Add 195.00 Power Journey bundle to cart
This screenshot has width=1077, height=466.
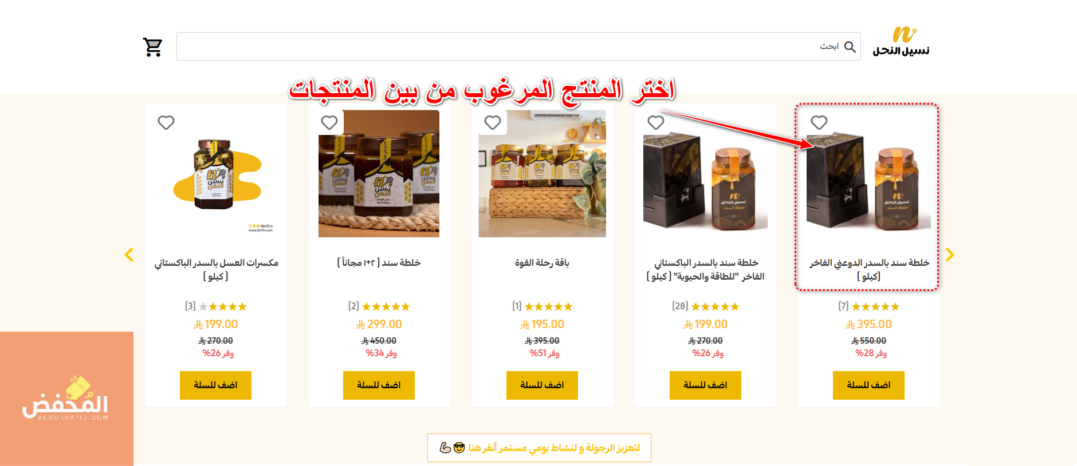click(542, 385)
